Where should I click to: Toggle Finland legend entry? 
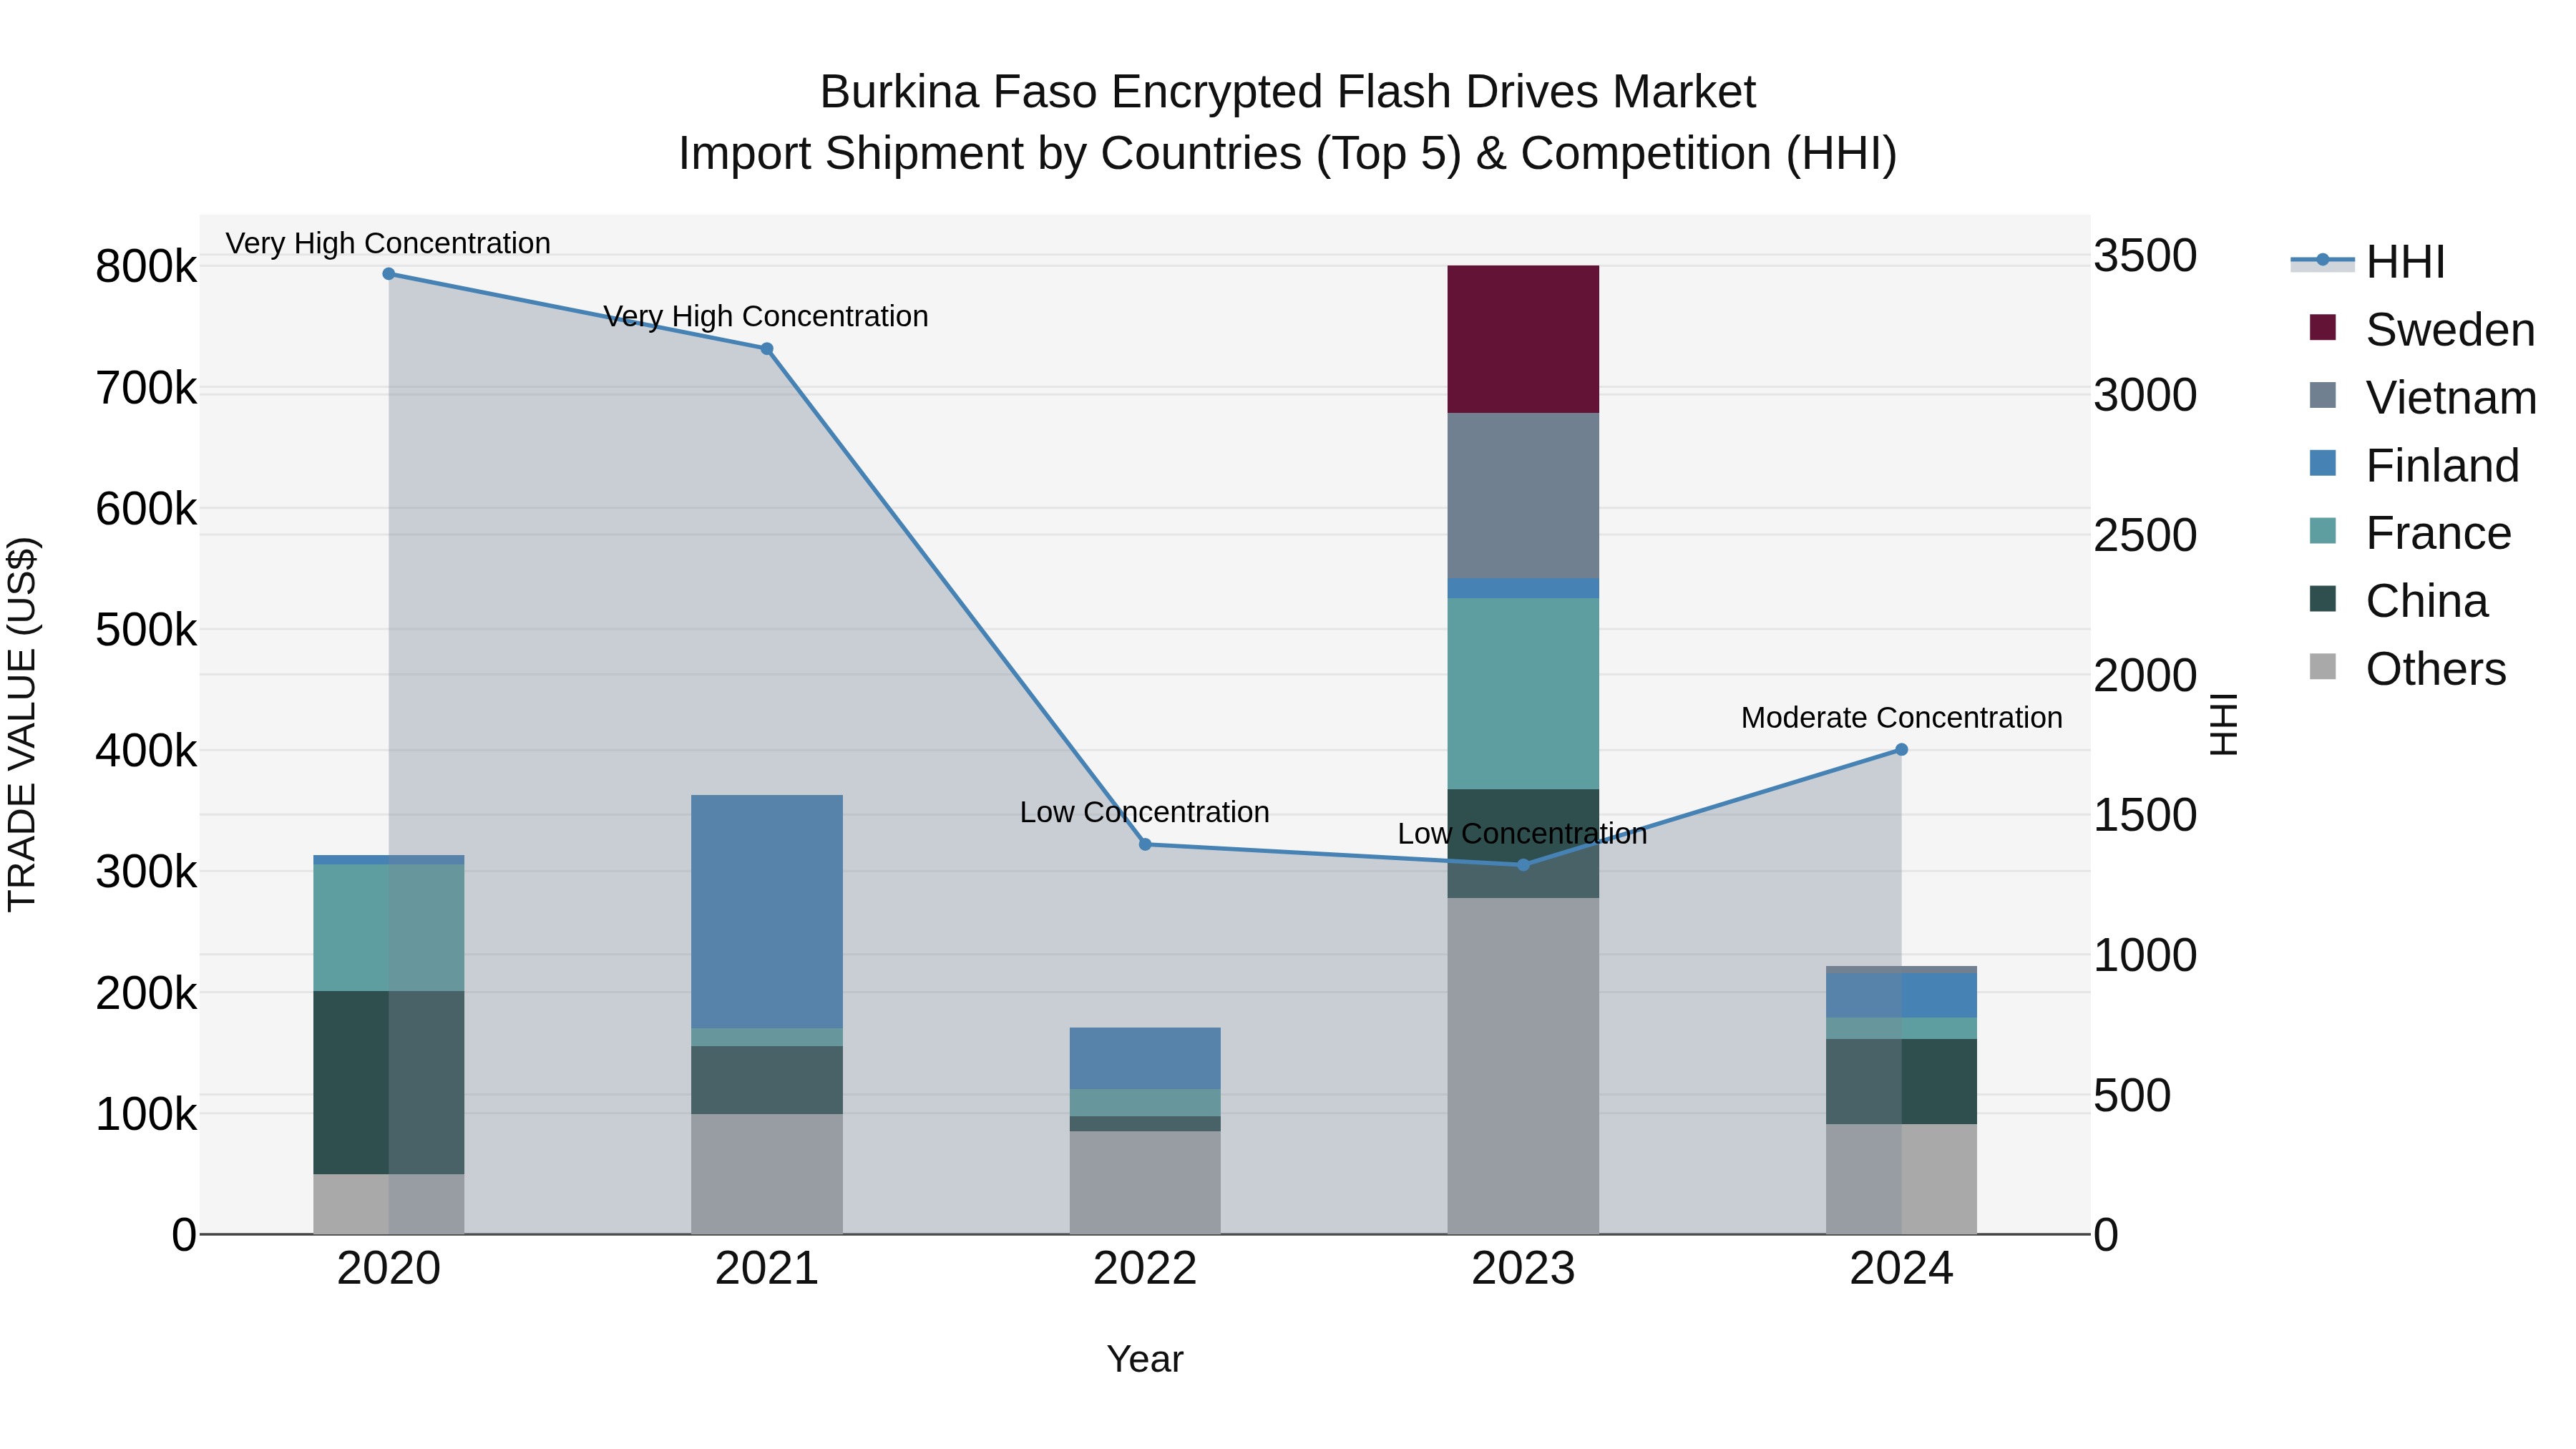coord(2414,465)
